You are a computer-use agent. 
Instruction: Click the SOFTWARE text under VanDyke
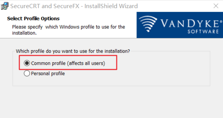pos(203,32)
